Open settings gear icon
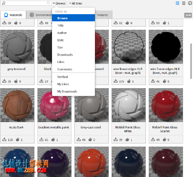193x177 pixels. coord(190,3)
